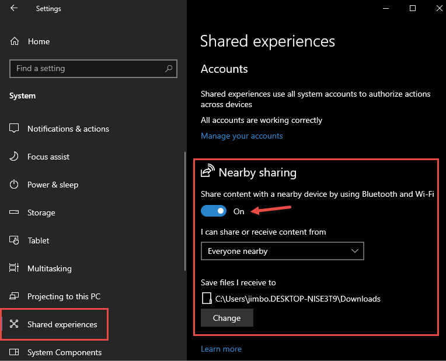Click the System Components icon

14,352
